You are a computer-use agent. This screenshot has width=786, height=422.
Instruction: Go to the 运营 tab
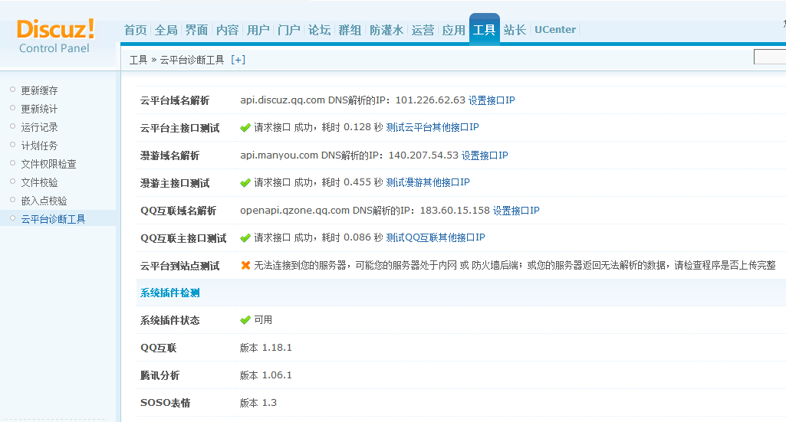pyautogui.click(x=423, y=30)
